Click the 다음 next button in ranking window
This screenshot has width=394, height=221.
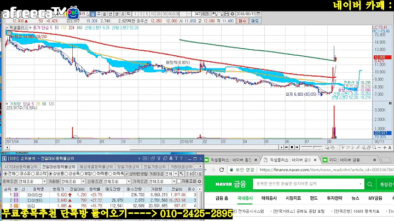198,173
